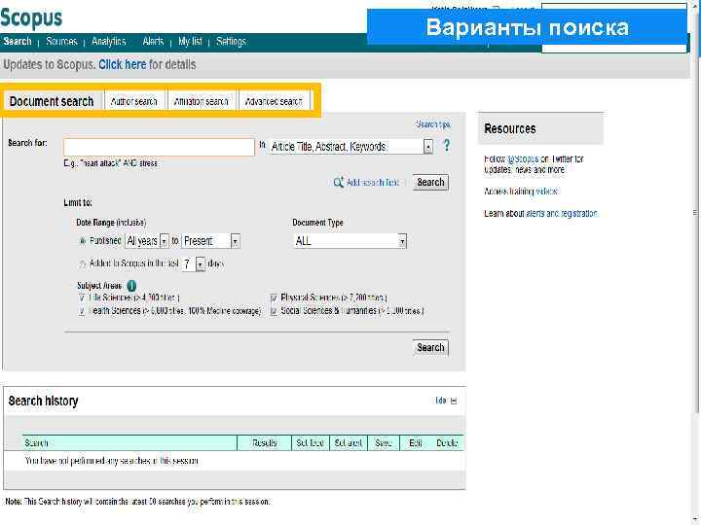Screen dimensions: 701x525
Task: Click the Results column header
Action: pos(264,443)
